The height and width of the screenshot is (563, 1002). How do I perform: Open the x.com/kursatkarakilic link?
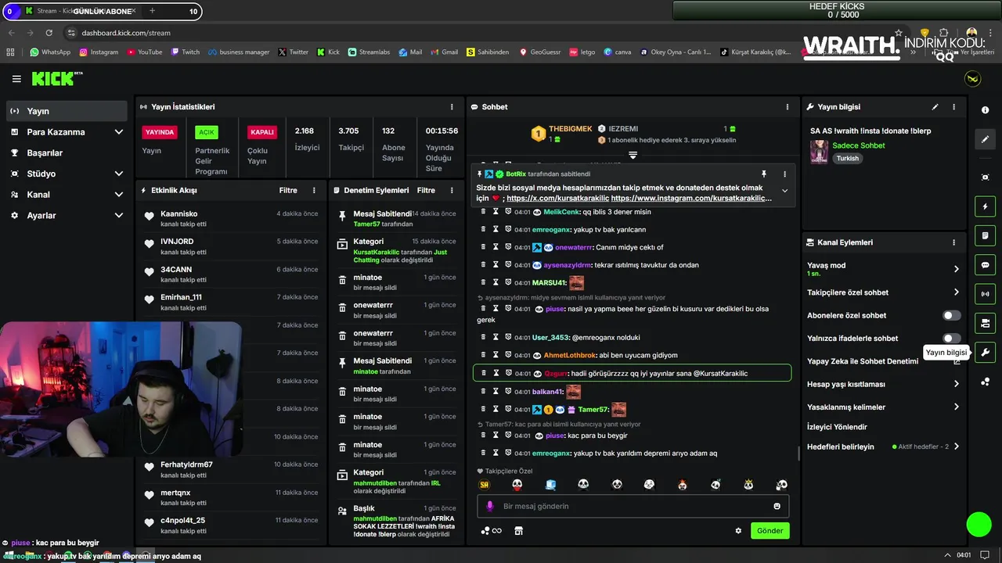click(x=557, y=199)
